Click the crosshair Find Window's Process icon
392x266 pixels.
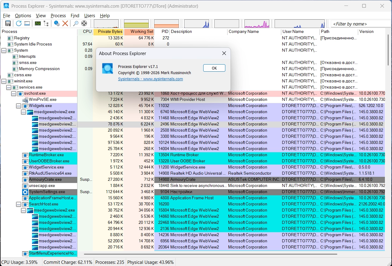(x=84, y=23)
